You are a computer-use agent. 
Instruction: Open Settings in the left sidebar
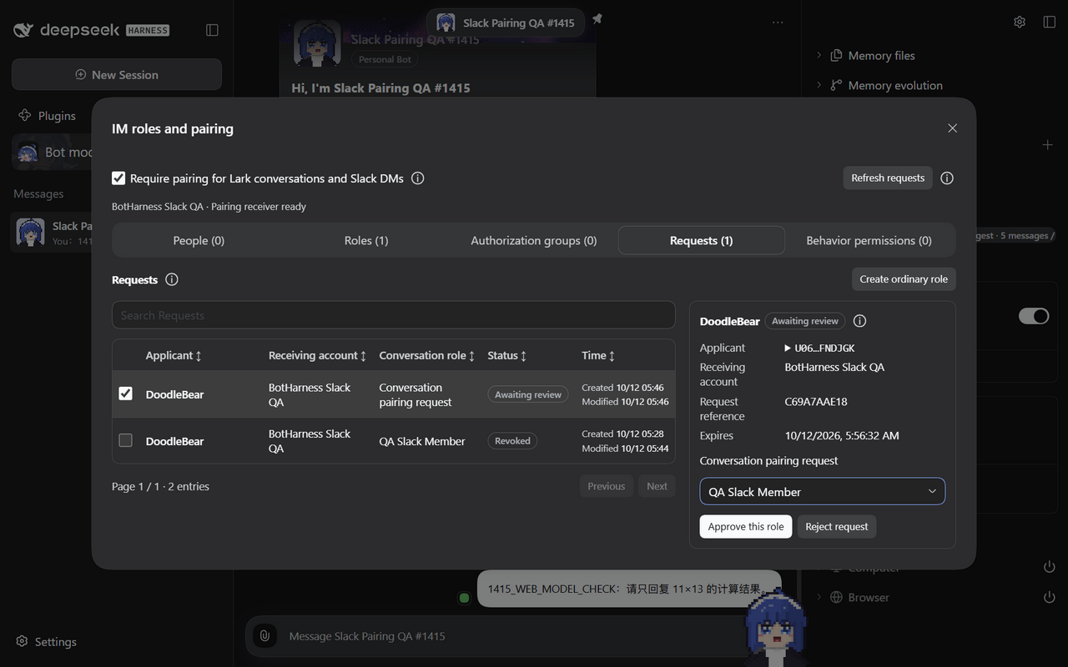pos(47,642)
